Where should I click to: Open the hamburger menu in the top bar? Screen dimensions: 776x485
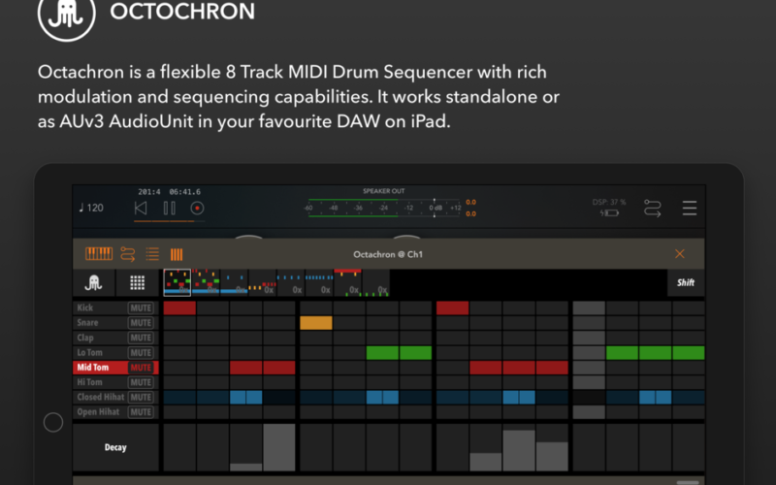click(690, 208)
